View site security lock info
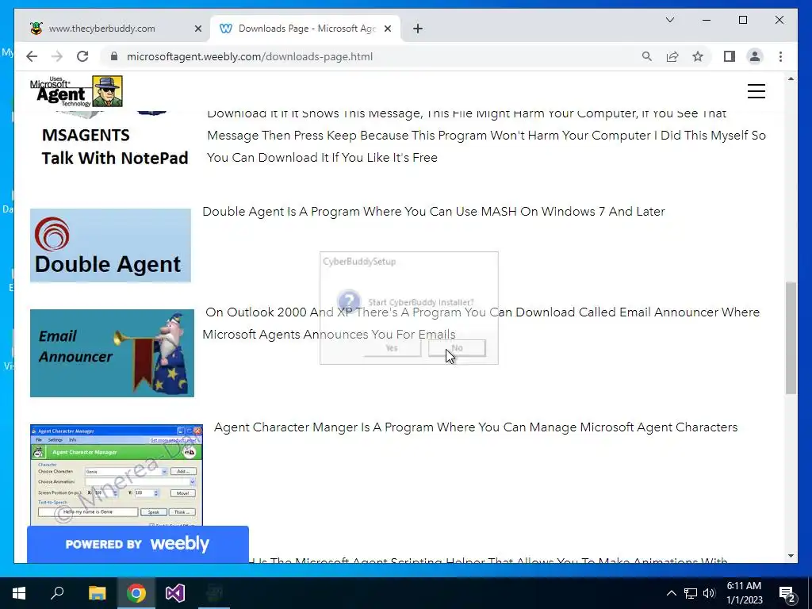The height and width of the screenshot is (609, 812). pos(114,56)
